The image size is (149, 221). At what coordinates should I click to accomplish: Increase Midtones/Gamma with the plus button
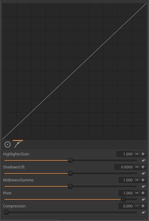[x=143, y=180]
